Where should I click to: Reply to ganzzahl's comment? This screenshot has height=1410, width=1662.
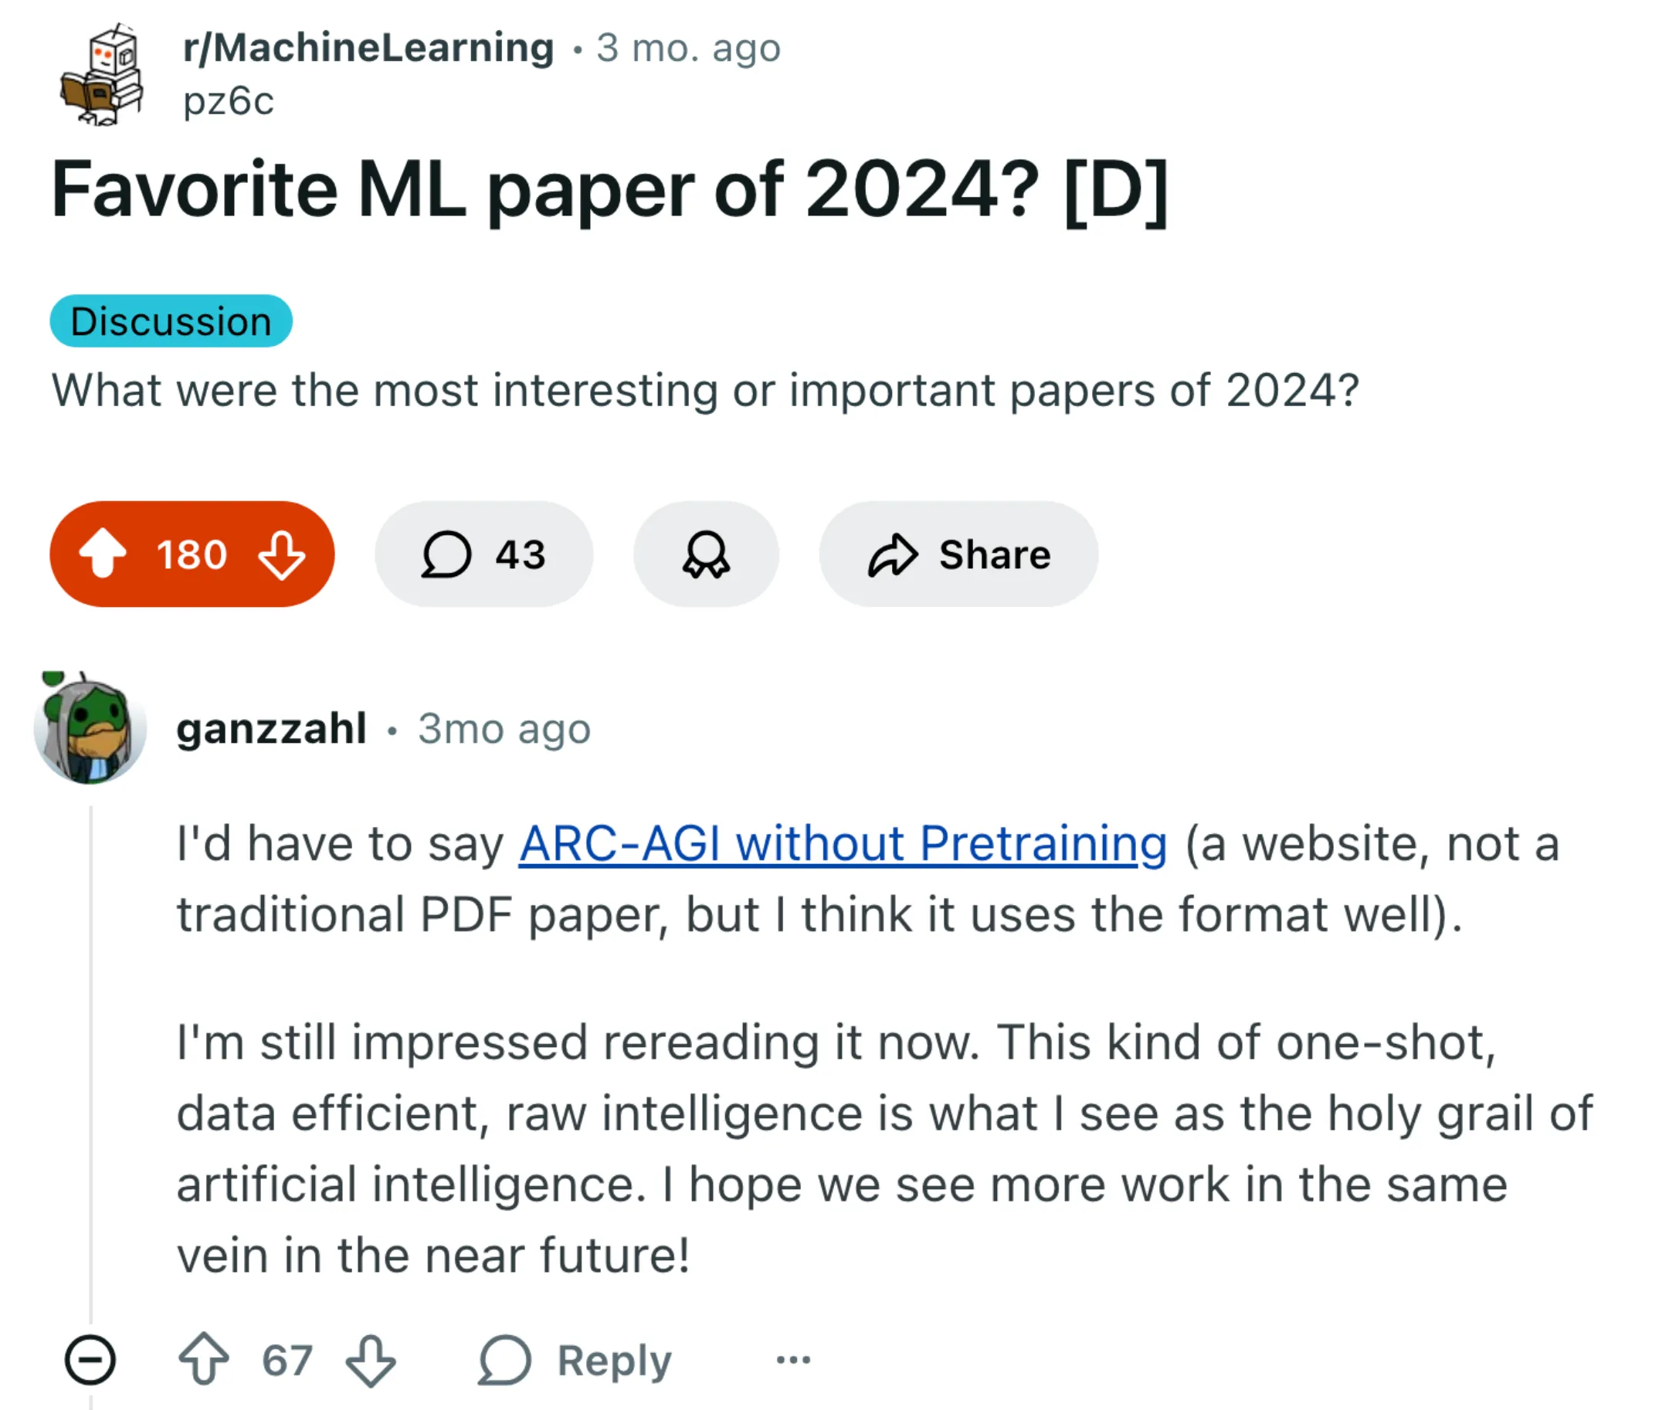coord(575,1360)
